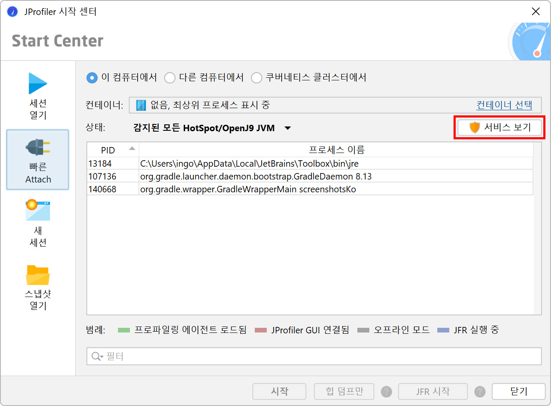551x406 pixels.
Task: Click the container icon in 컨테이너 field
Action: coord(141,105)
